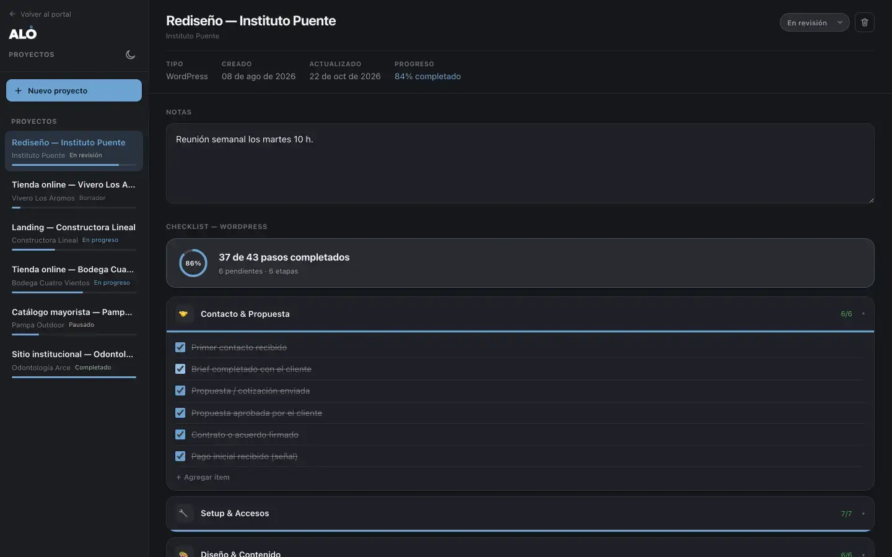Go back via "Volver al portal"
Viewport: 892px width, 557px height.
[40, 14]
